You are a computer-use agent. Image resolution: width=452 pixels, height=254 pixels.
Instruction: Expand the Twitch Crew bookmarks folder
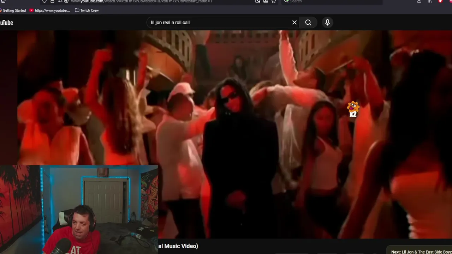87,11
